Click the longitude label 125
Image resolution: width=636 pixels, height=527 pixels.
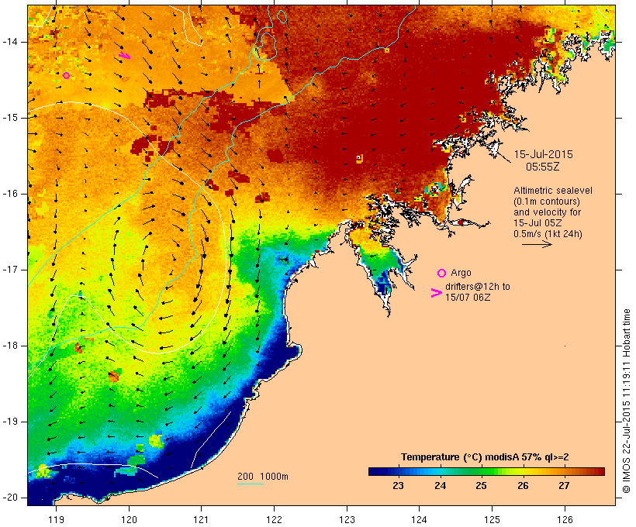click(492, 519)
